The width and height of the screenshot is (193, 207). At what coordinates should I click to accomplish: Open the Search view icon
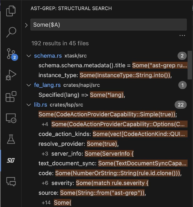[x=11, y=32]
